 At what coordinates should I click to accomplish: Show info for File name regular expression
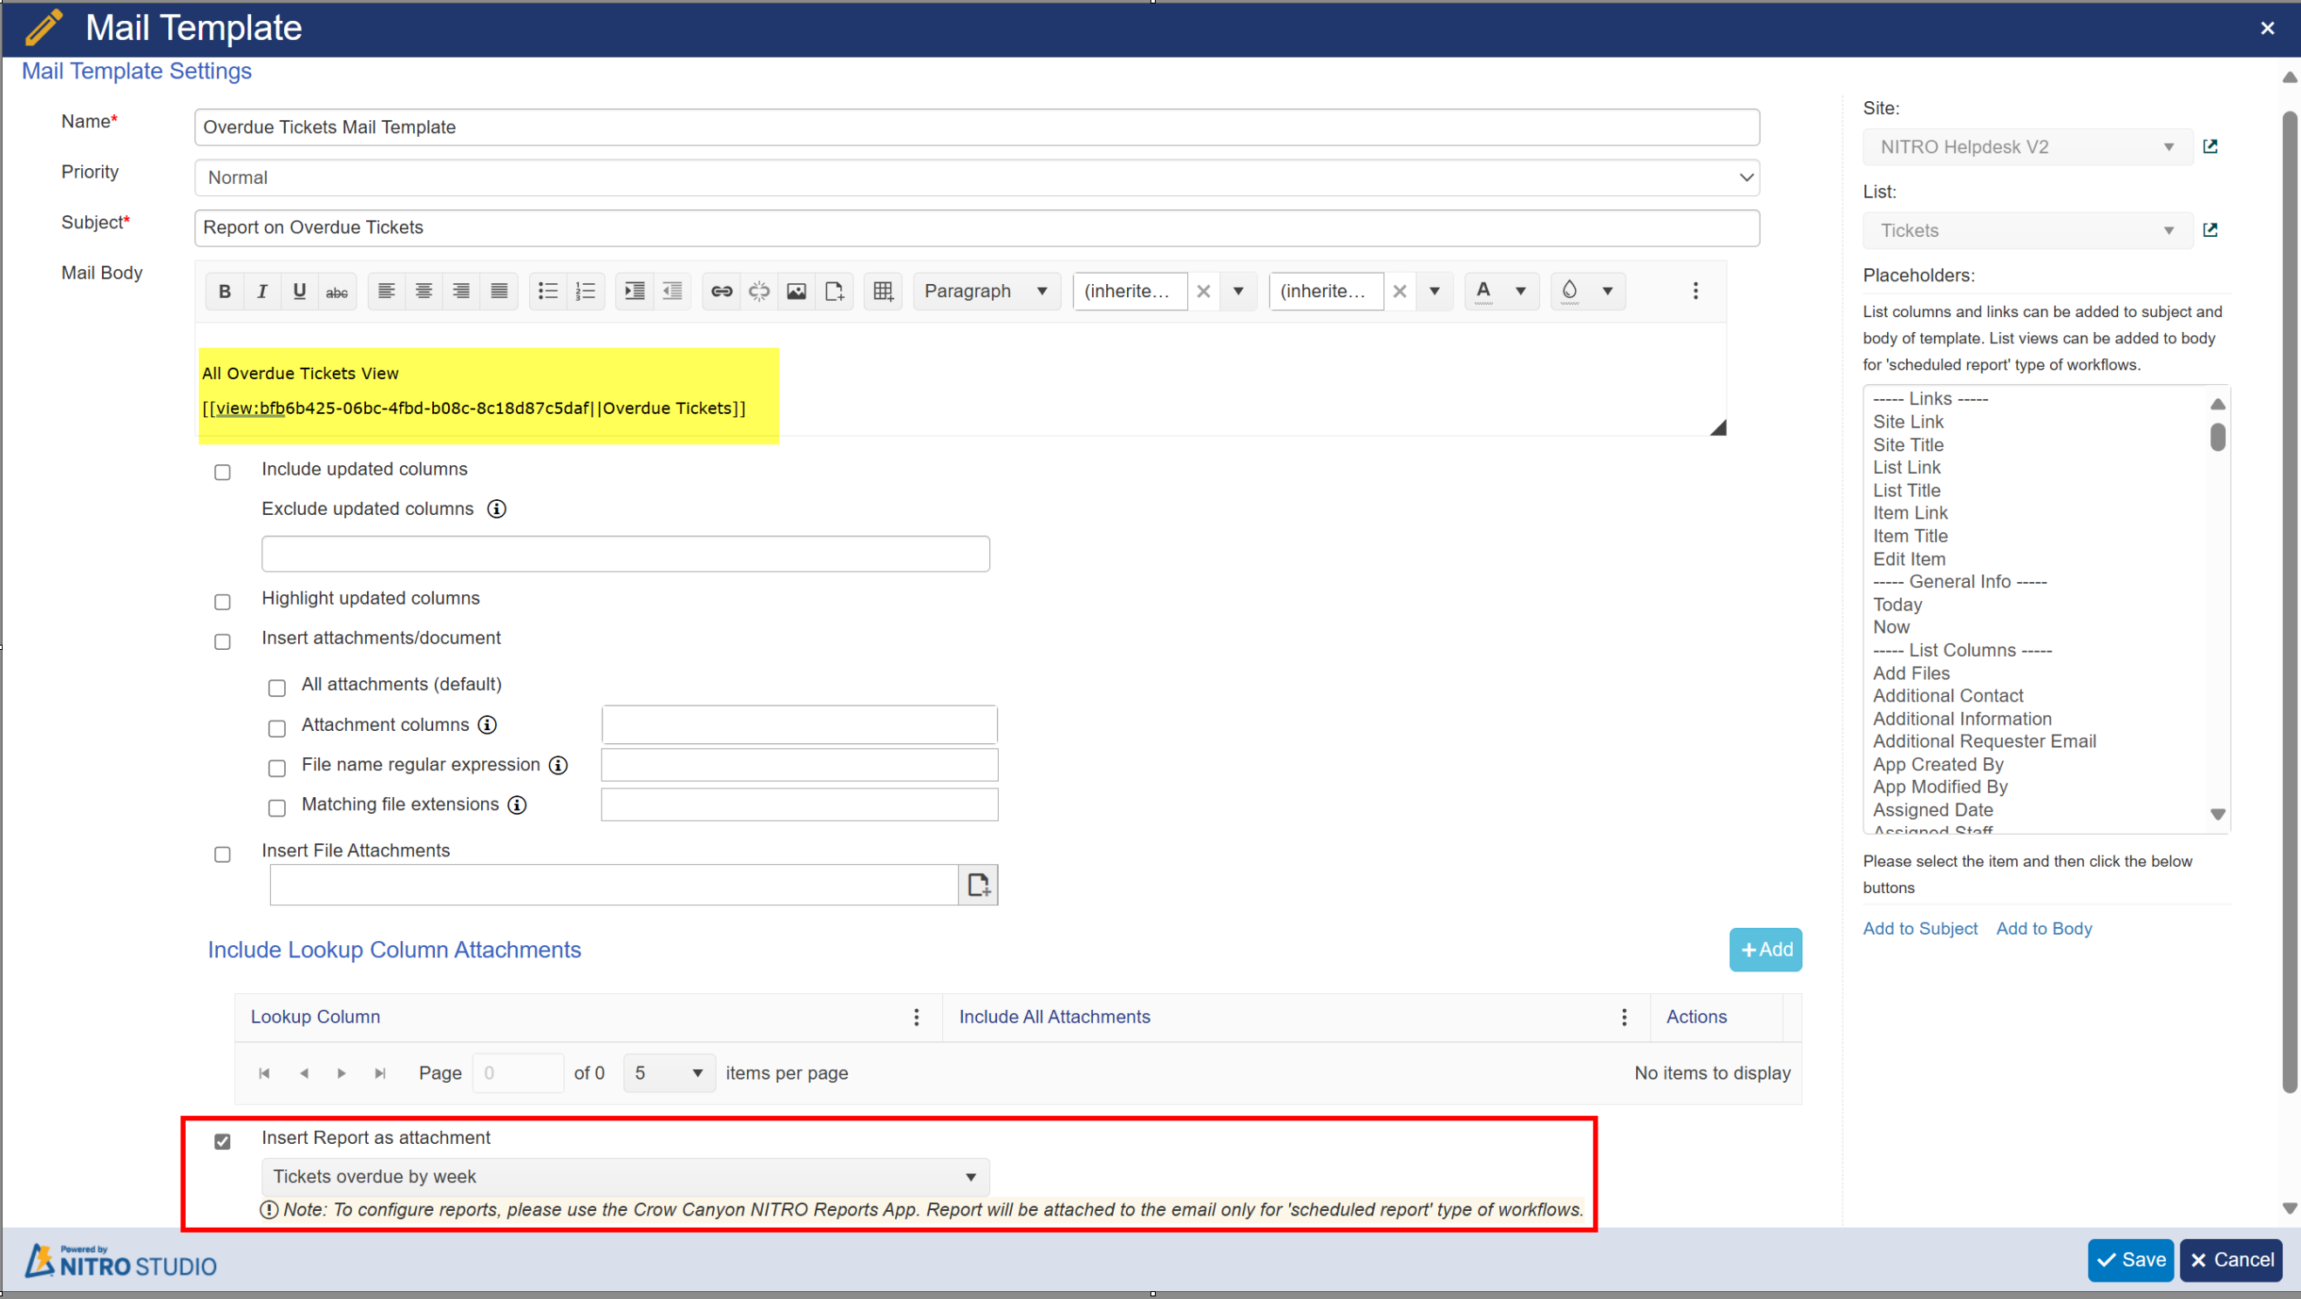coord(559,765)
